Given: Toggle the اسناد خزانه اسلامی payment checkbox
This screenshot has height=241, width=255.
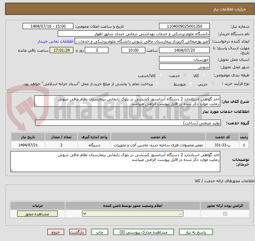Looking at the screenshot, I should point(157,83).
